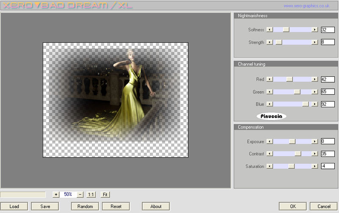This screenshot has height=213, width=339.
Task: Click Contrast slider right arrow
Action: 314,154
